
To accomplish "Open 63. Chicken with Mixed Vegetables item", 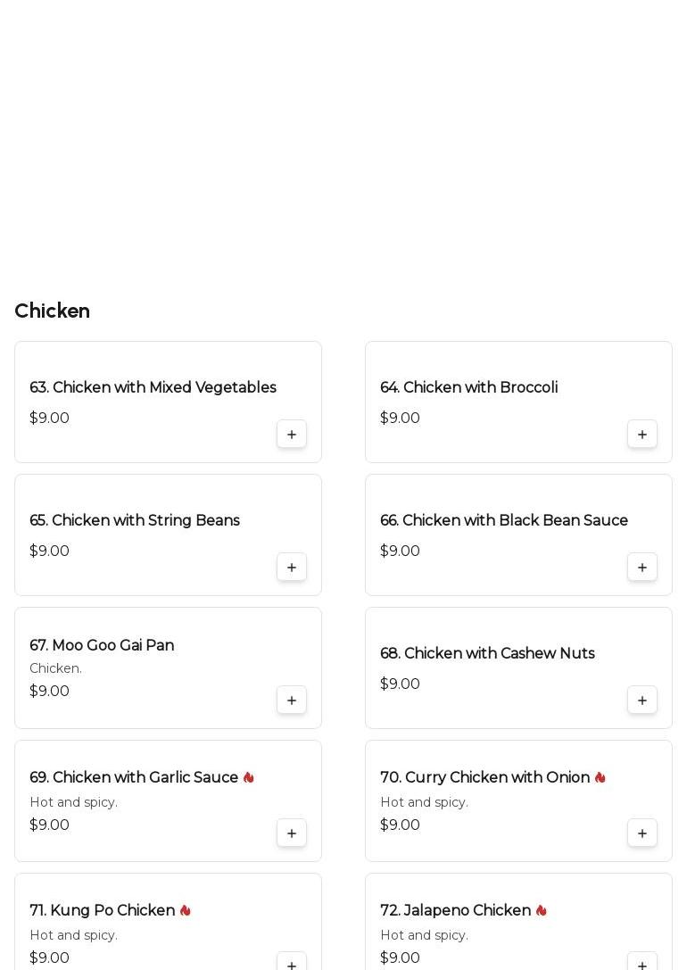I will pyautogui.click(x=153, y=388).
